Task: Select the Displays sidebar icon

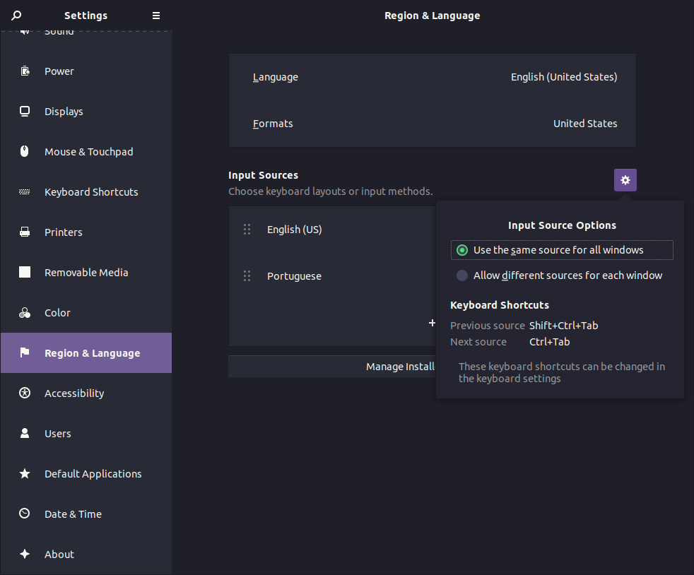Action: coord(24,111)
